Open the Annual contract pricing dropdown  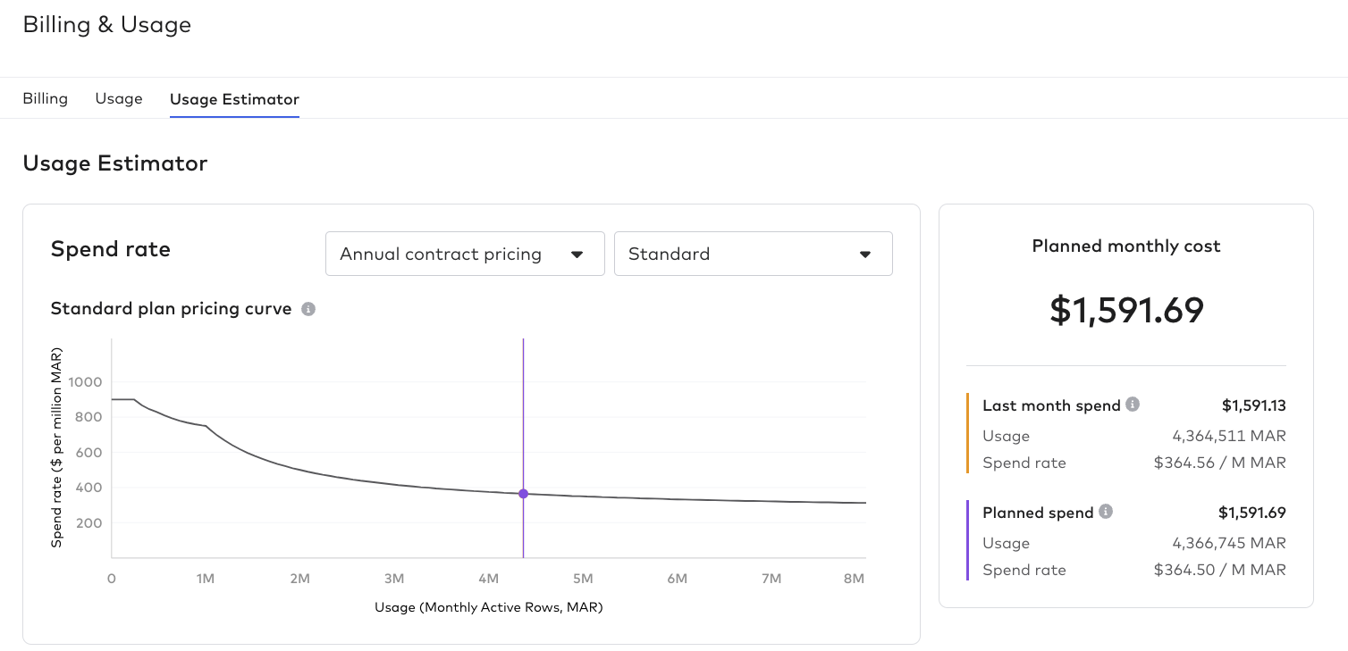[x=465, y=254]
